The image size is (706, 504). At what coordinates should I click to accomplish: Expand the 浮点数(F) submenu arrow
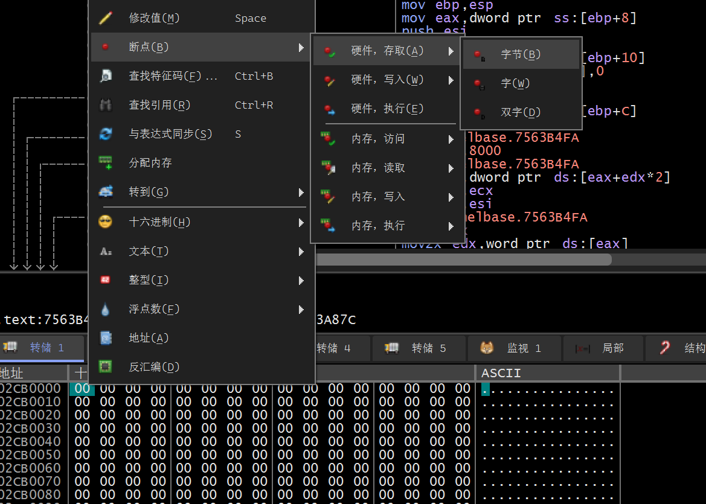[x=301, y=310]
